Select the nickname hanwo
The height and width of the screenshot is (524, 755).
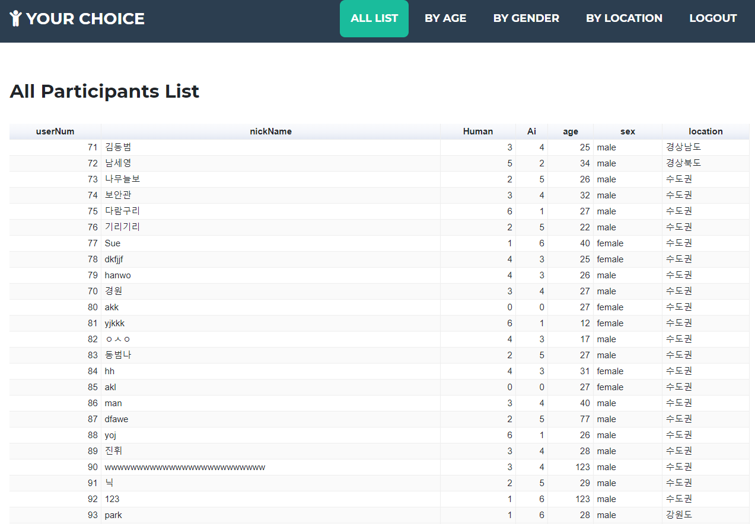118,275
